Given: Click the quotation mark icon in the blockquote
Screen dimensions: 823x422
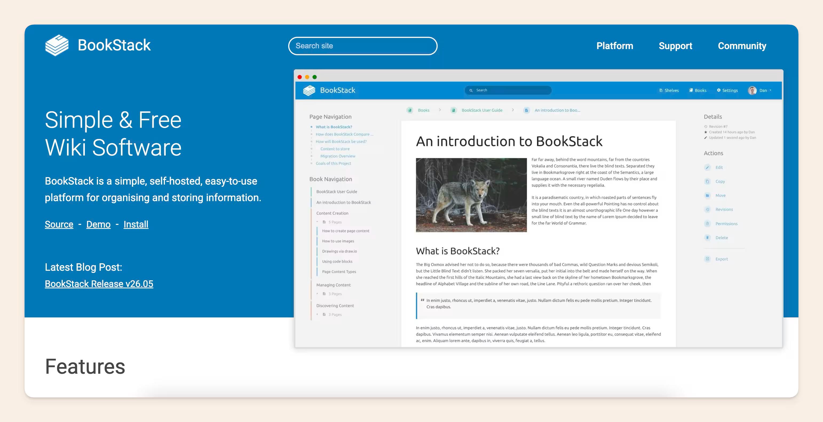Looking at the screenshot, I should click(422, 300).
